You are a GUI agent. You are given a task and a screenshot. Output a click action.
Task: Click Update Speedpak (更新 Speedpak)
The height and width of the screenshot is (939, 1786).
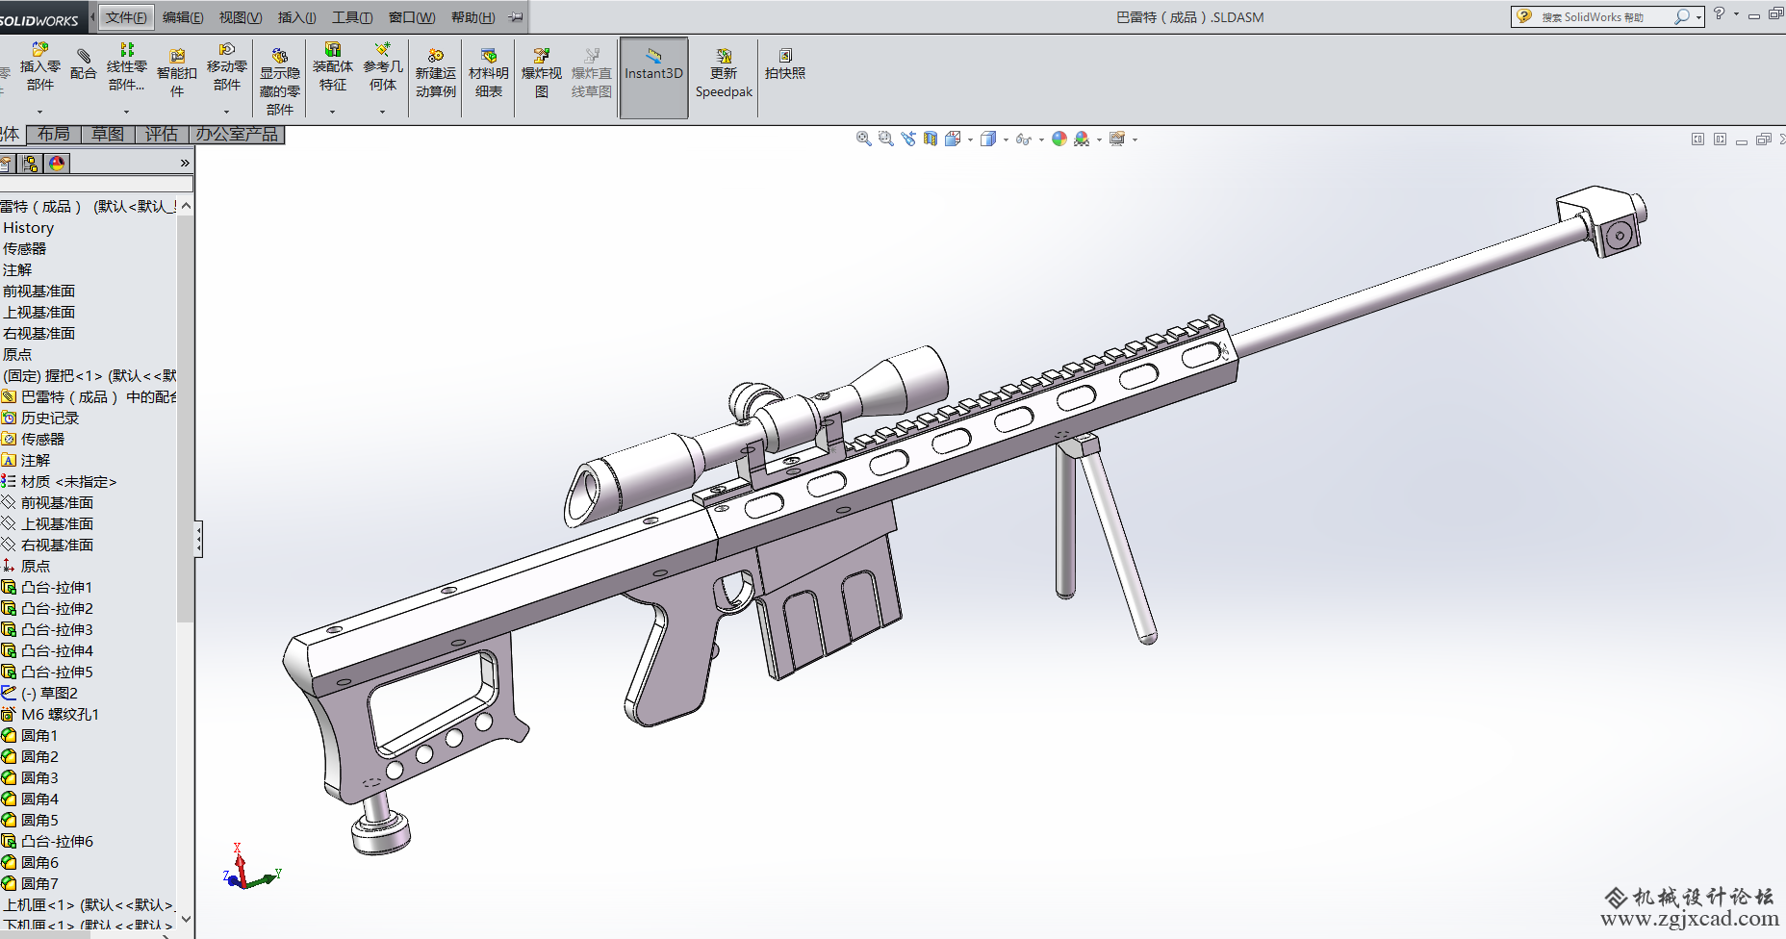tap(725, 73)
